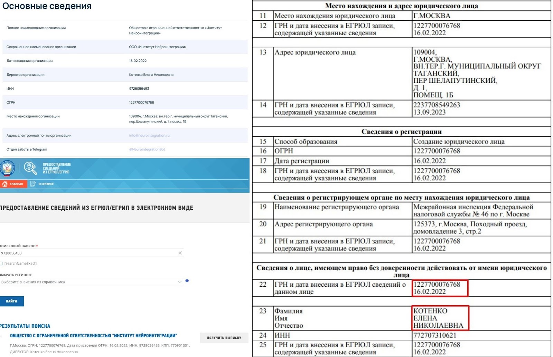Click the blue info icon beside region selector
This screenshot has height=357, width=553.
pos(187,280)
